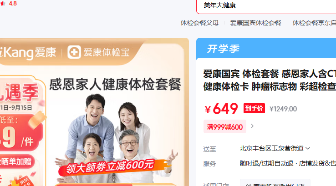Viewport: 336px width, 186px height.
Task: Click the 满999减600 coupon tag
Action: tap(225, 127)
